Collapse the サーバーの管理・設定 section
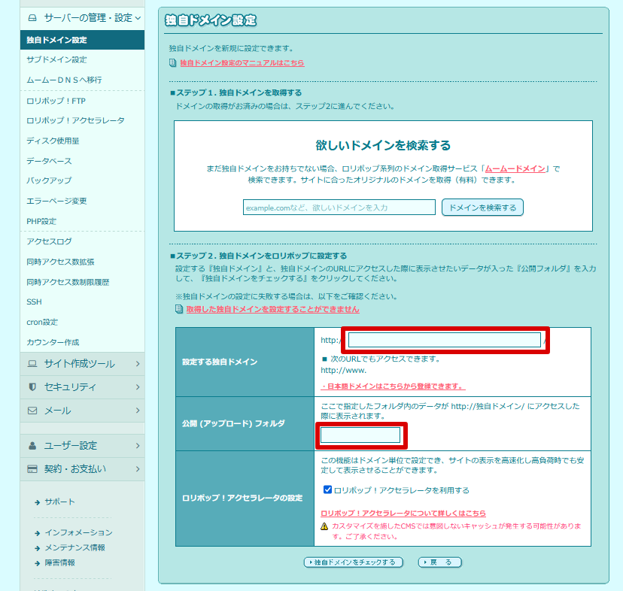 (138, 17)
